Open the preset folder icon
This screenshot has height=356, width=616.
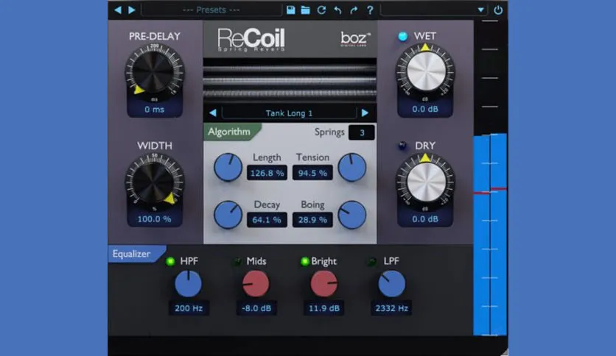click(x=305, y=10)
